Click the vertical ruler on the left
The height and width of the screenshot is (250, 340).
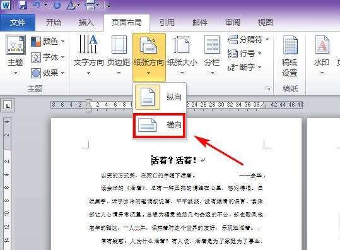click(x=7, y=184)
